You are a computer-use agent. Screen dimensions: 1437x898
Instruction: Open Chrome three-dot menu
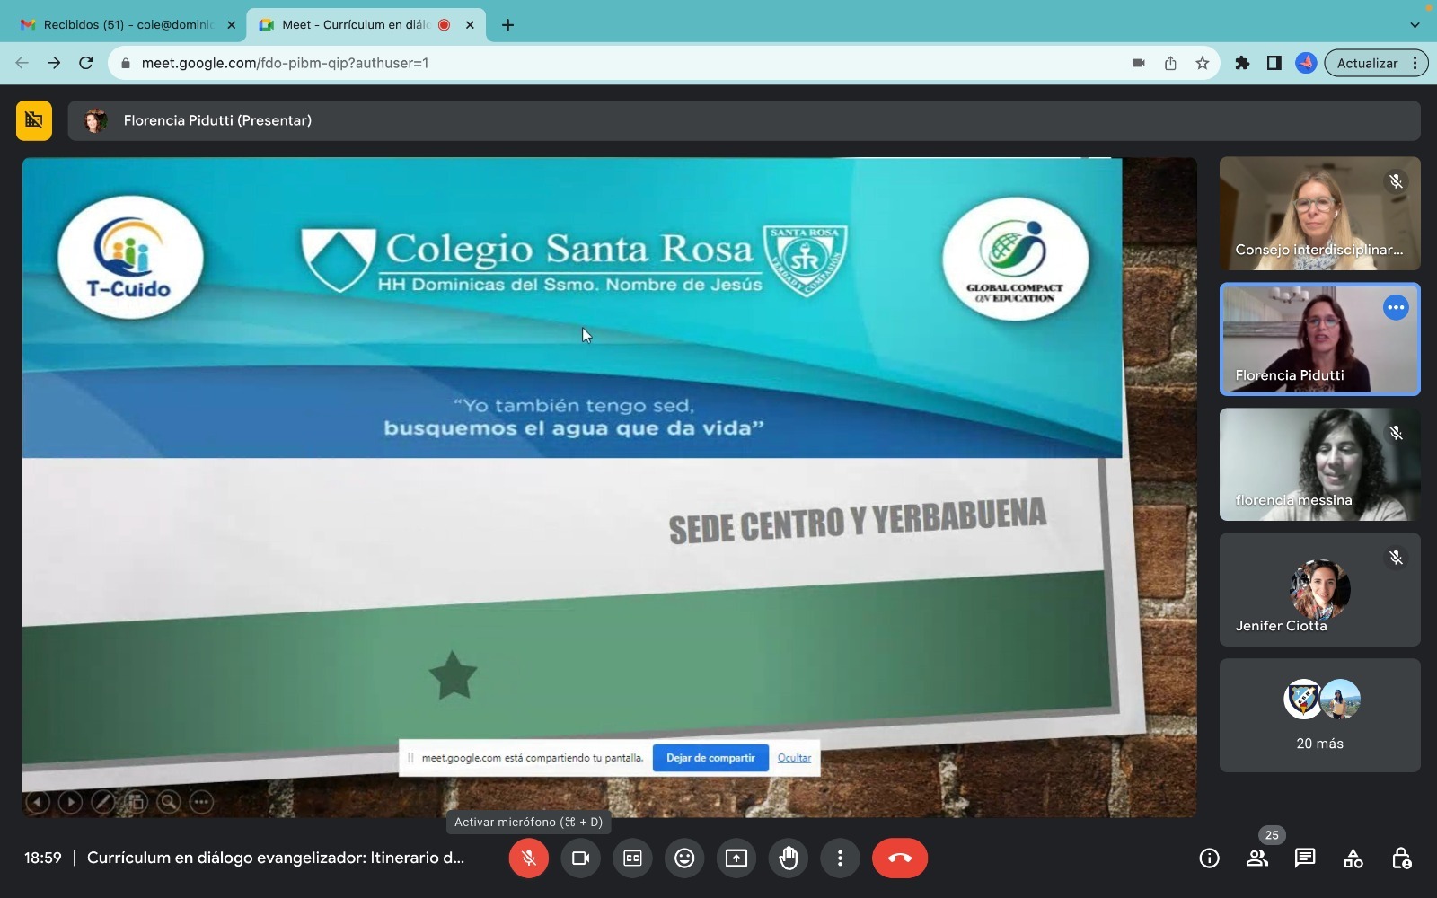(1415, 63)
